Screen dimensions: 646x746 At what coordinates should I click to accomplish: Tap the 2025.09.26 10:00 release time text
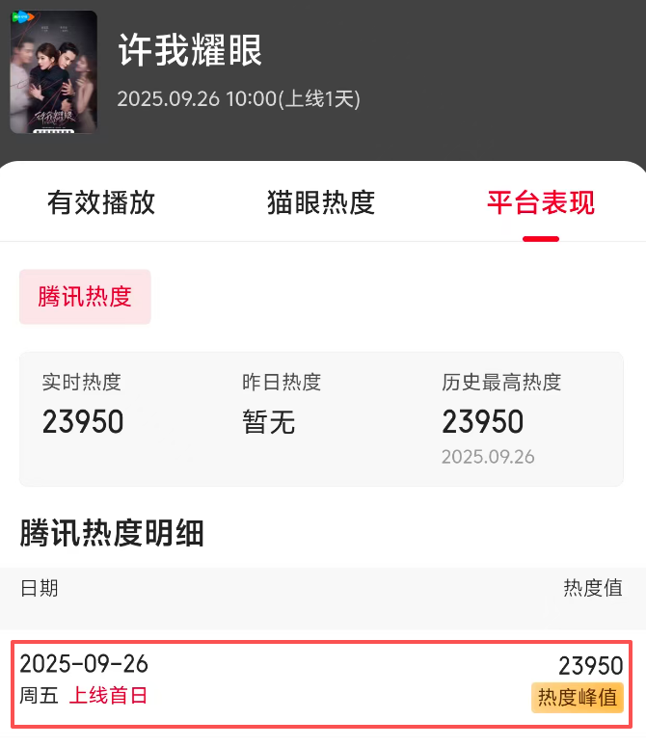point(239,99)
